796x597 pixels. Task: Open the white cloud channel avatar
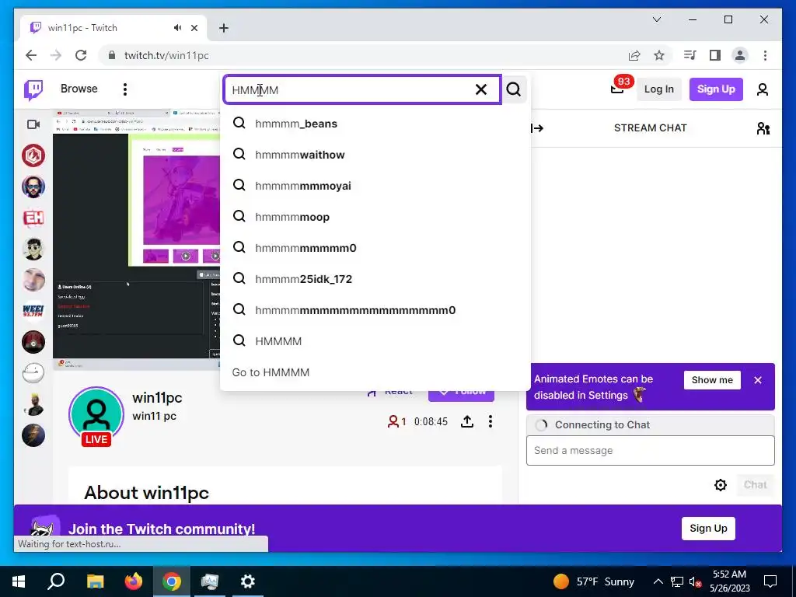pyautogui.click(x=33, y=373)
